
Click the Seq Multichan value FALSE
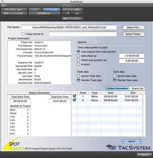pyautogui.click(x=37, y=79)
